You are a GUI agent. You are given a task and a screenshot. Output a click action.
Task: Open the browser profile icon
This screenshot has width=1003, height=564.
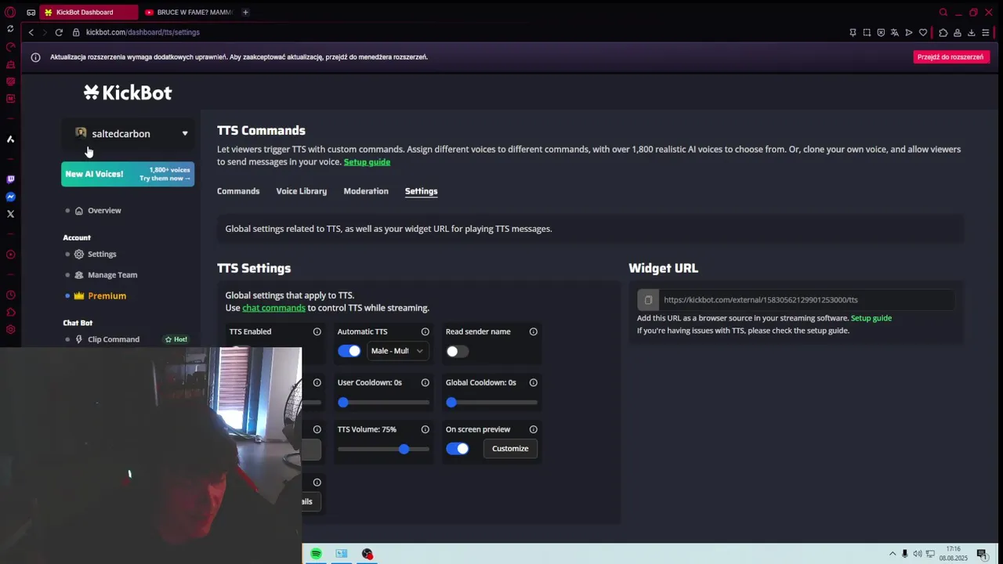tap(957, 32)
